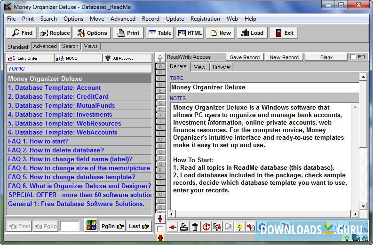Click the HTML toolbar button
Viewport: 373px width, 245px height.
190,33
